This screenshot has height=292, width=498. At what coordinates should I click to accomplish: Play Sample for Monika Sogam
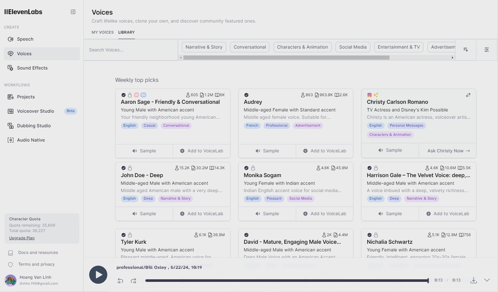[x=267, y=214]
